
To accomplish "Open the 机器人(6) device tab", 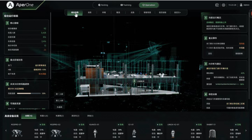I will [x=44, y=116].
